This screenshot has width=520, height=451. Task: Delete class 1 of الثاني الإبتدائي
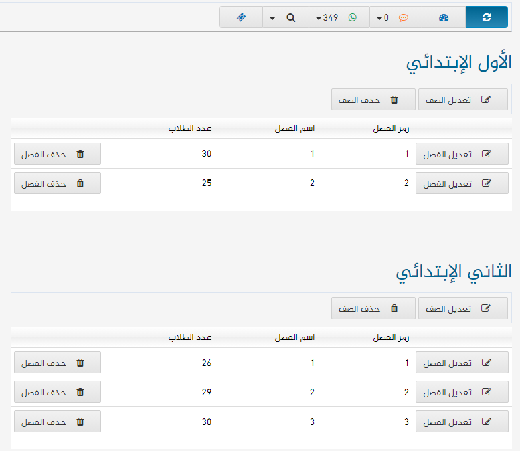[58, 363]
